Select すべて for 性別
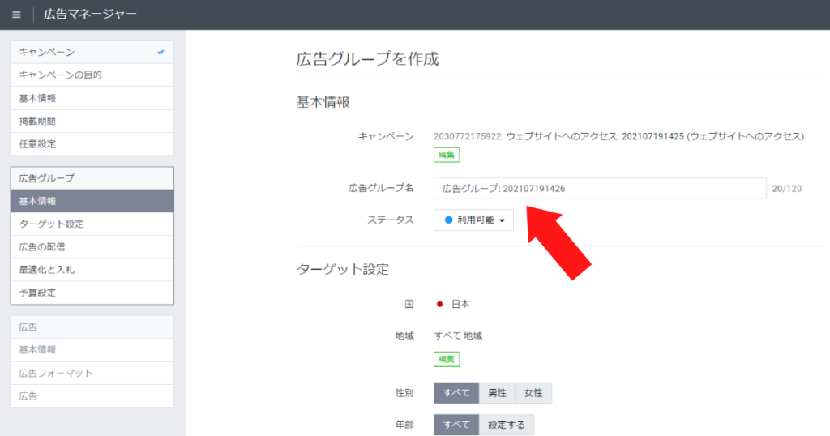This screenshot has height=436, width=830. [456, 393]
